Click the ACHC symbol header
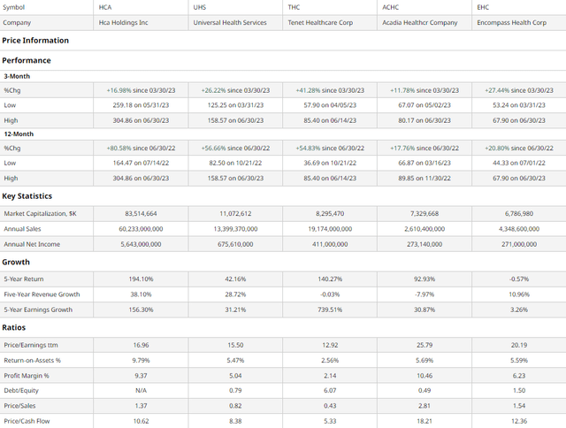This screenshot has height=428, width=566. coord(391,7)
